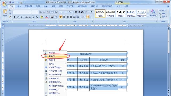This screenshot has height=96, width=171.
Task: Open the font size dropdown
Action: pos(38,12)
